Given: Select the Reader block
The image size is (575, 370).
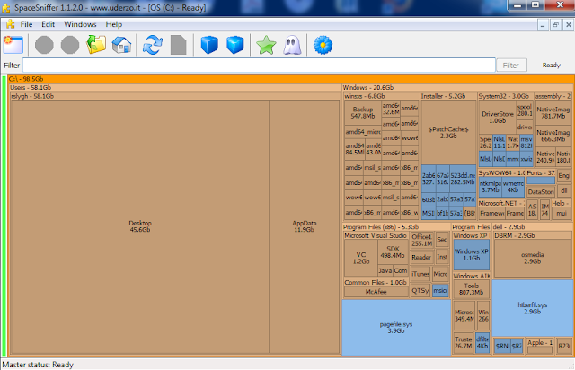Looking at the screenshot, I should (x=421, y=258).
